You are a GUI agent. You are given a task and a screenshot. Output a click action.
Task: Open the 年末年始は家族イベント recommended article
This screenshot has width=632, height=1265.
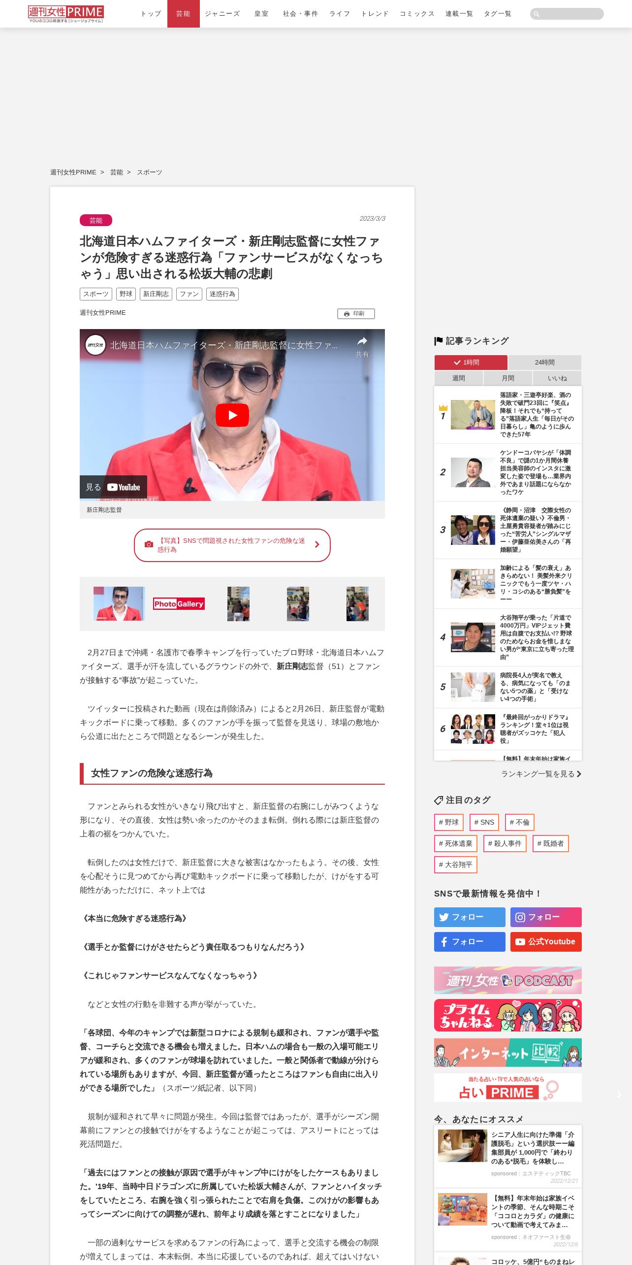click(x=508, y=1220)
